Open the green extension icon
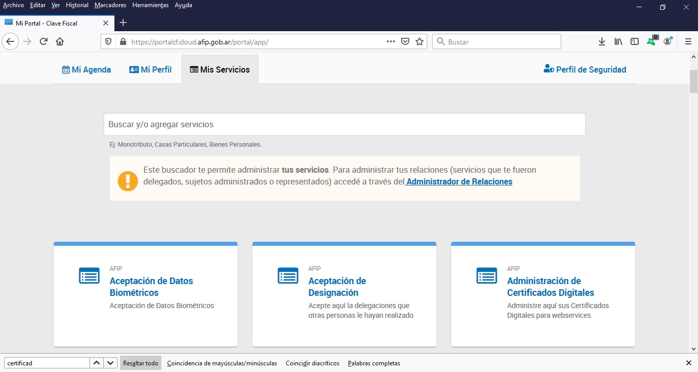Image resolution: width=698 pixels, height=372 pixels. [x=652, y=41]
